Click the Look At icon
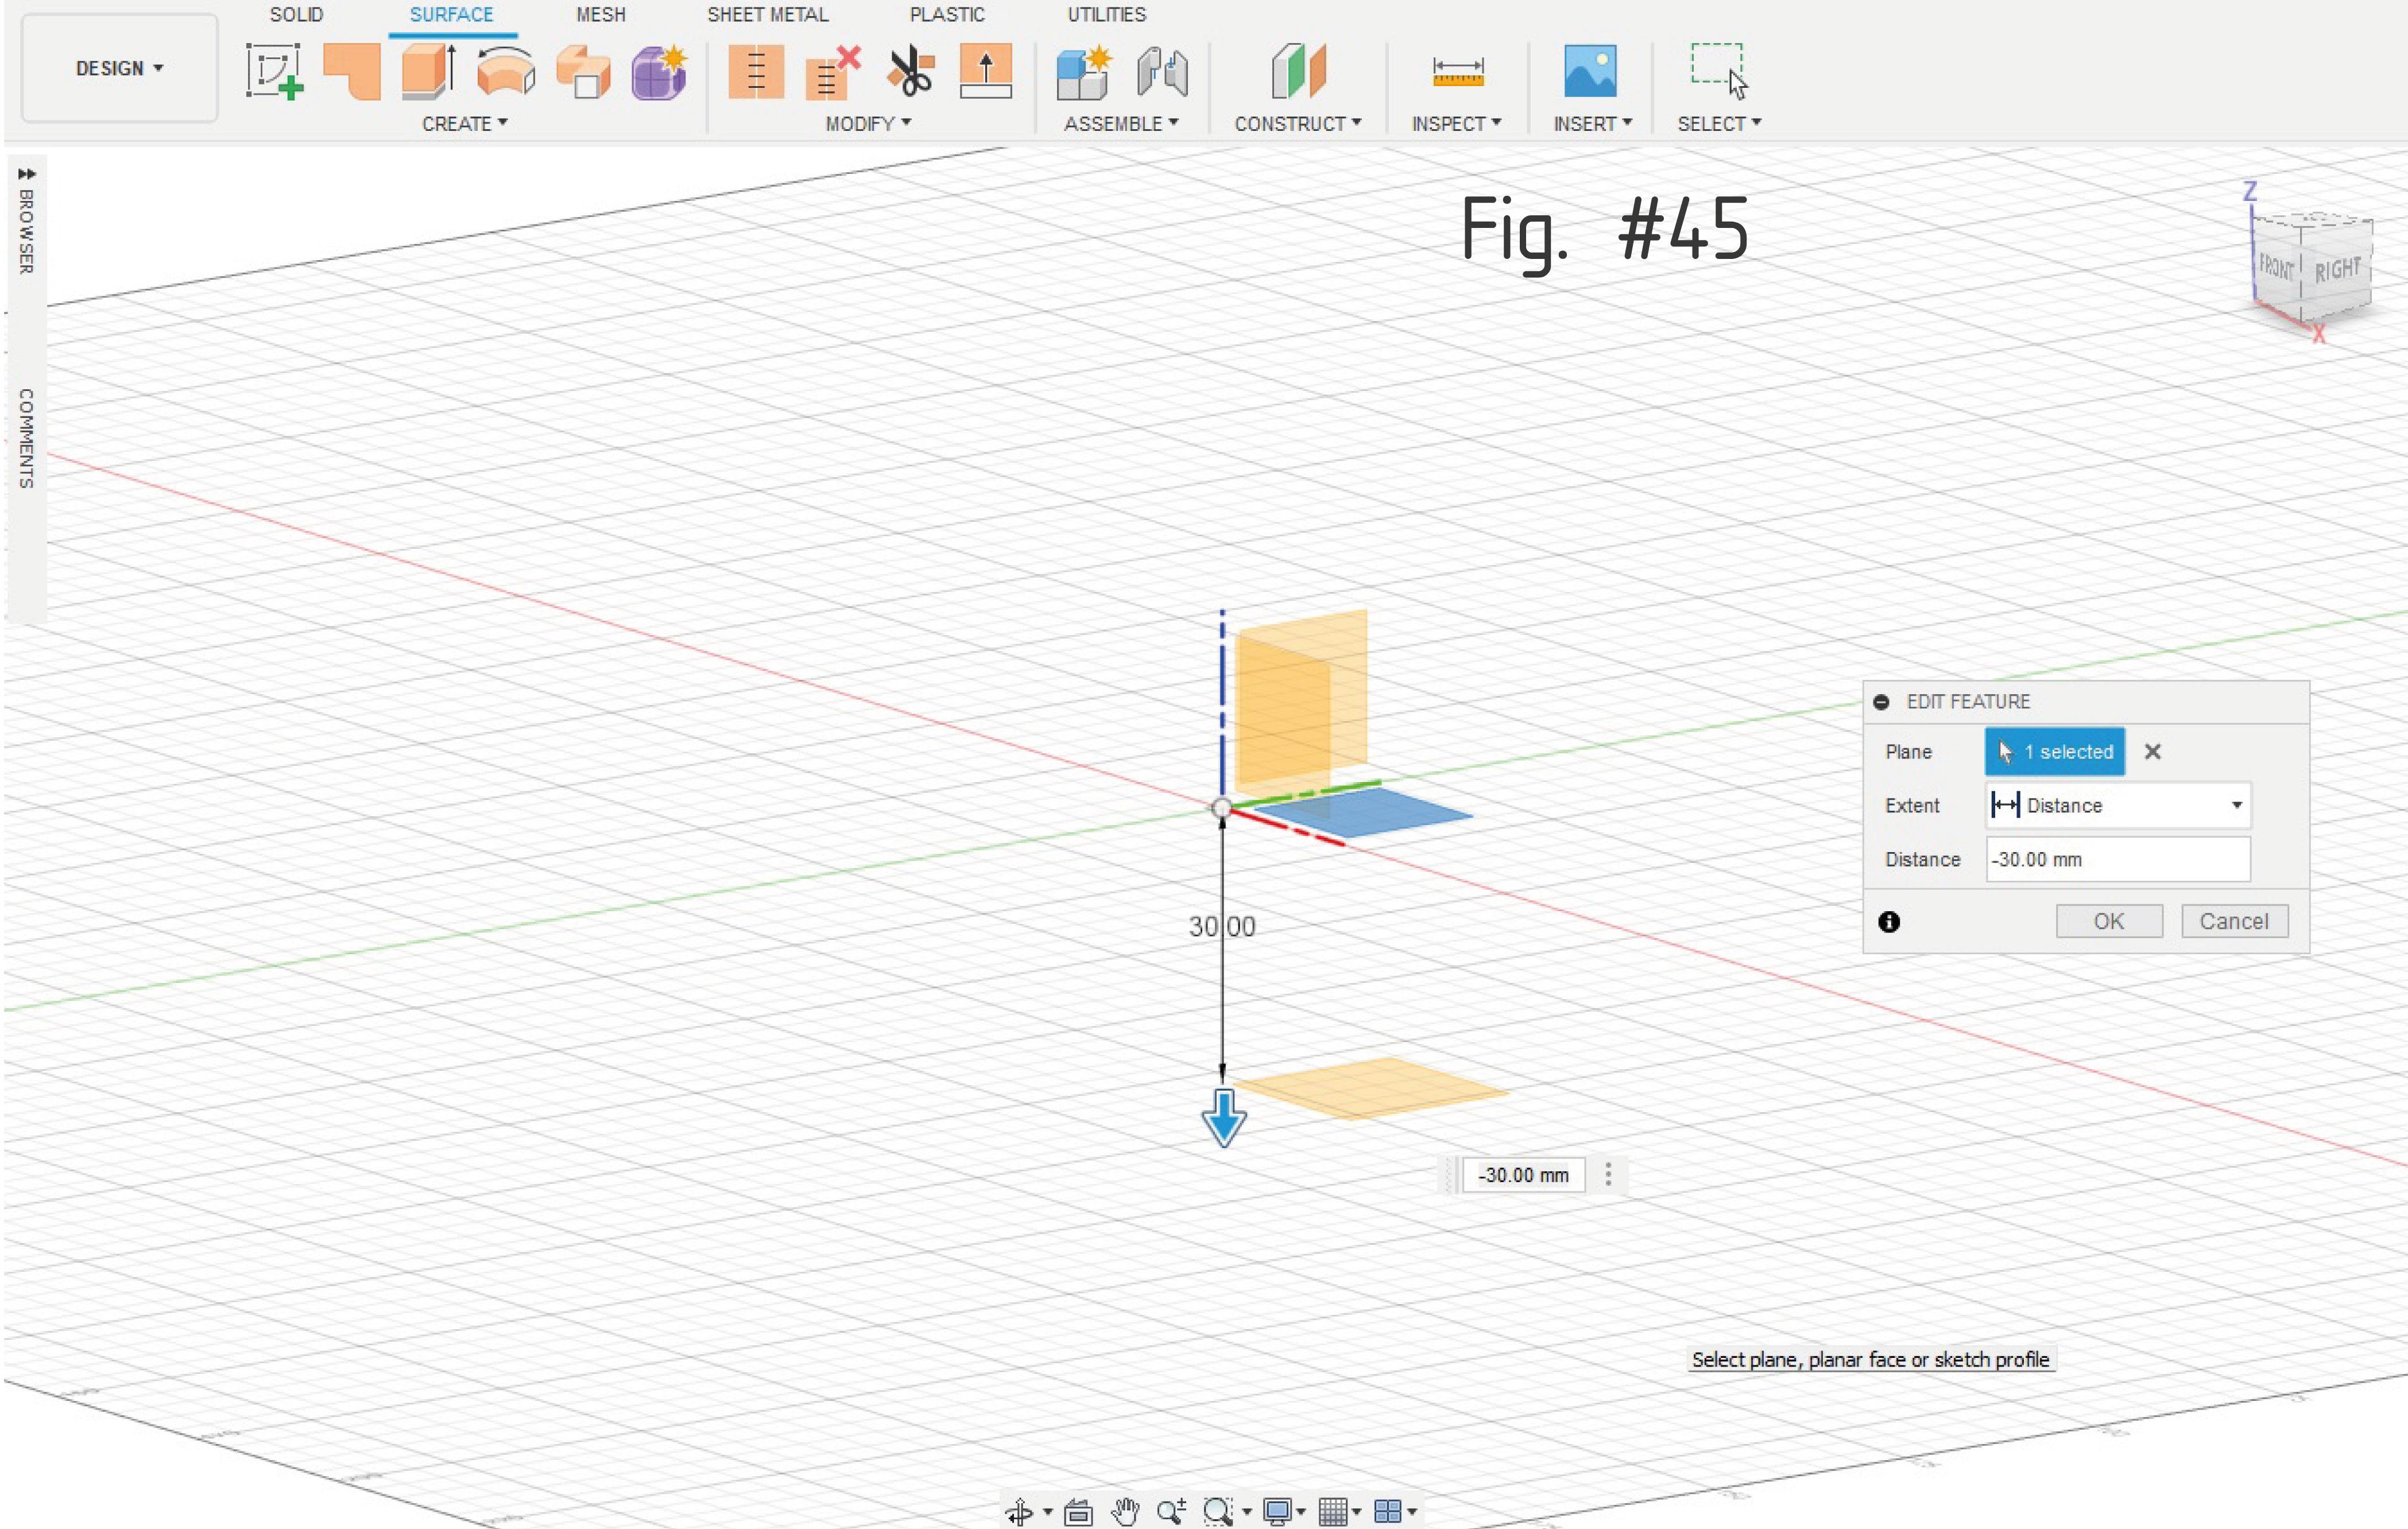Image resolution: width=2408 pixels, height=1529 pixels. coord(1077,1511)
